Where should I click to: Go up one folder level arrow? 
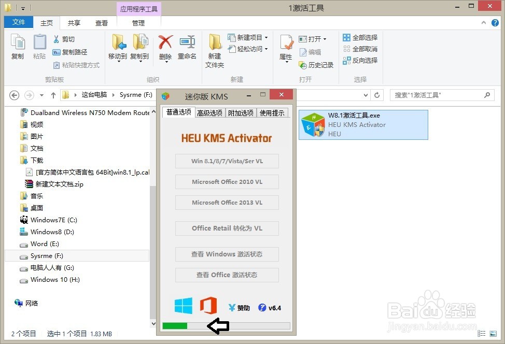[53, 95]
